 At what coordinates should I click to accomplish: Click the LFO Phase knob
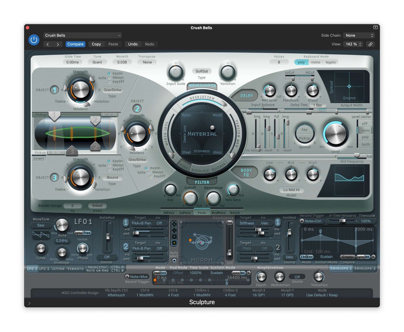[82, 249]
